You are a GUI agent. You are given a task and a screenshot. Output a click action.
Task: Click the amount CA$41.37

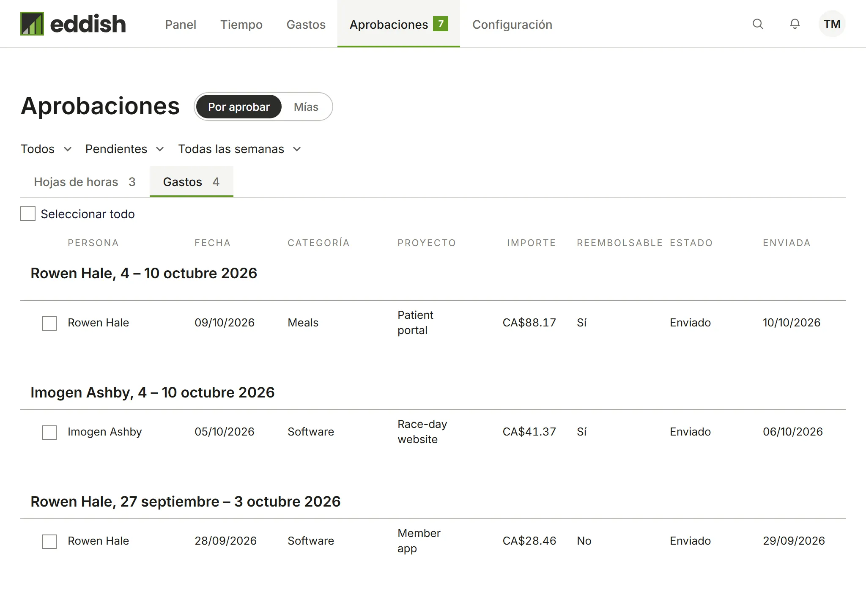529,432
